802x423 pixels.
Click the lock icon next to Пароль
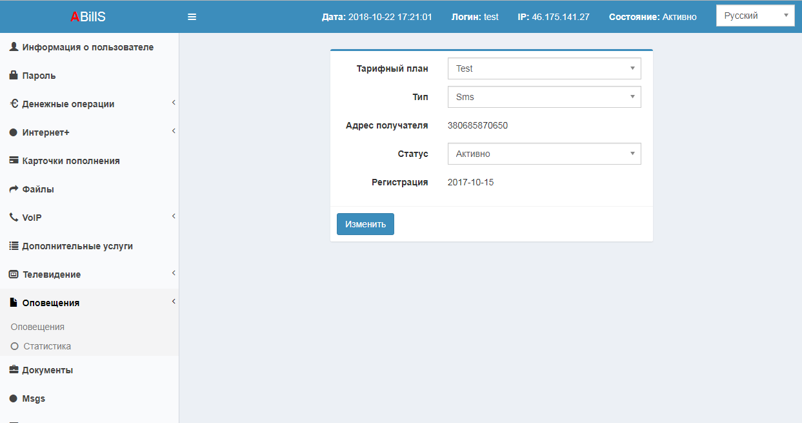[14, 76]
